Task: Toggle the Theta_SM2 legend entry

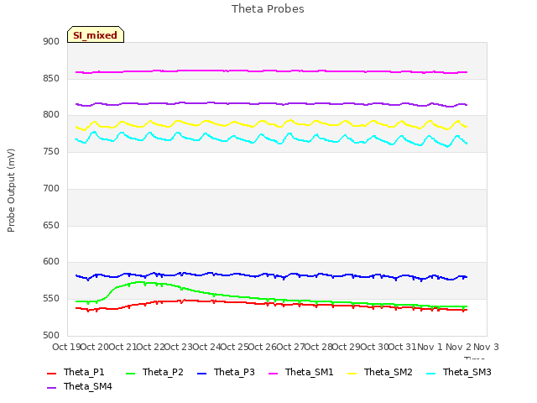Action: [380, 372]
